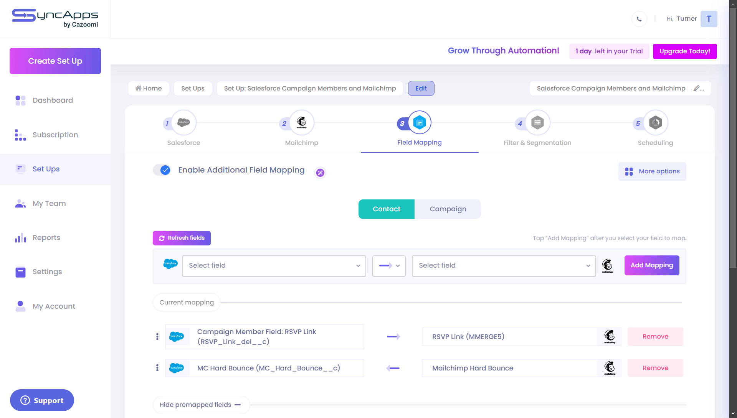This screenshot has width=737, height=418.
Task: Go to Dashboard in sidebar
Action: (x=53, y=100)
